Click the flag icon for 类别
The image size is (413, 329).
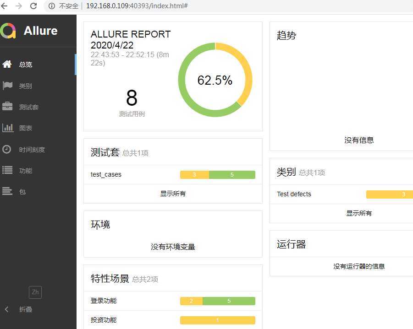point(7,86)
